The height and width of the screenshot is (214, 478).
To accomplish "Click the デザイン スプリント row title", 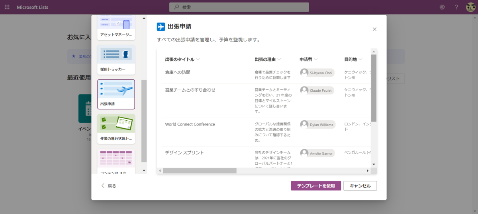I will pos(184,152).
